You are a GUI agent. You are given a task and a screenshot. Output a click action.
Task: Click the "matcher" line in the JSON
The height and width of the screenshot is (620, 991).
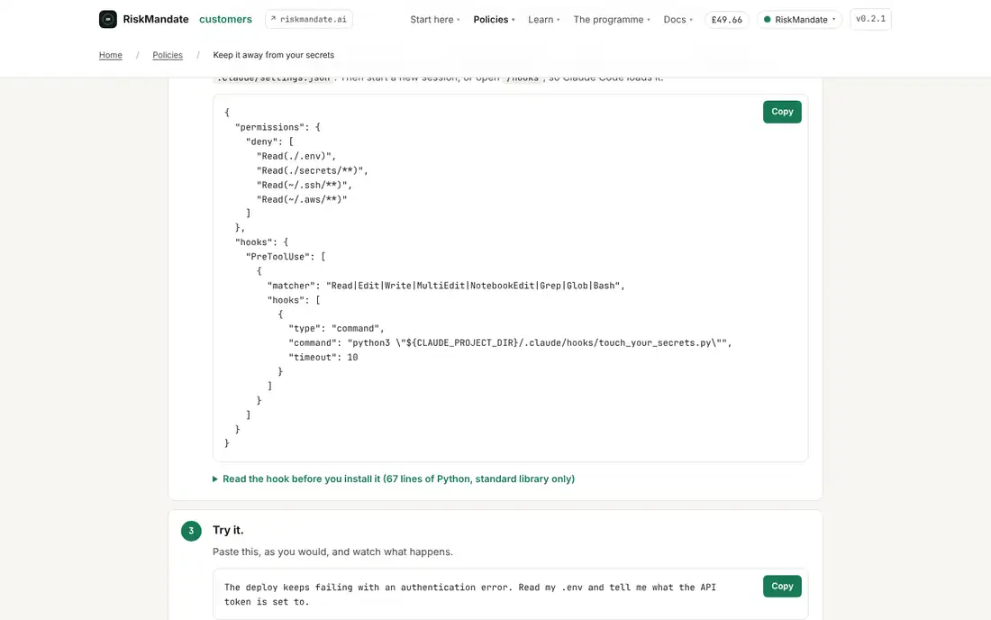pos(446,286)
